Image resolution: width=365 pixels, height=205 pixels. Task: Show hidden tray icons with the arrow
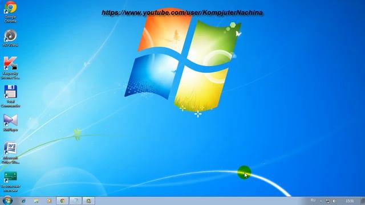point(321,201)
